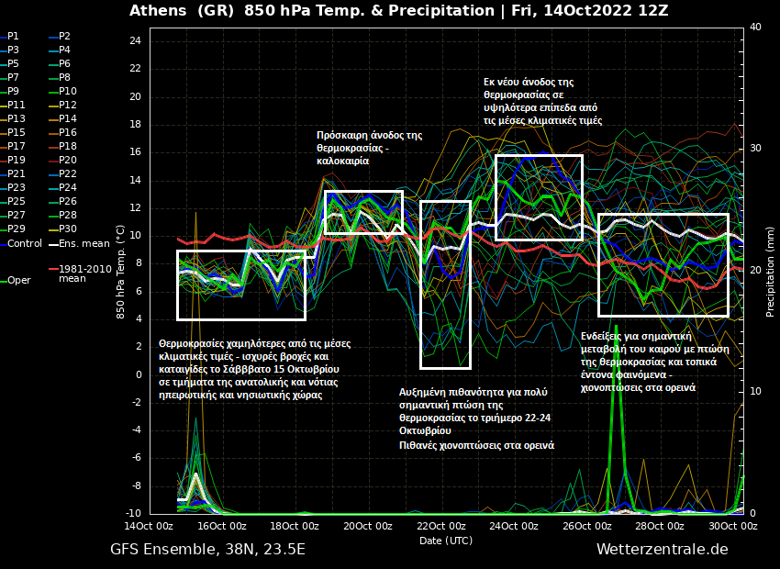
Task: Click the '18Oct 00z' date tick label
Action: pyautogui.click(x=295, y=526)
